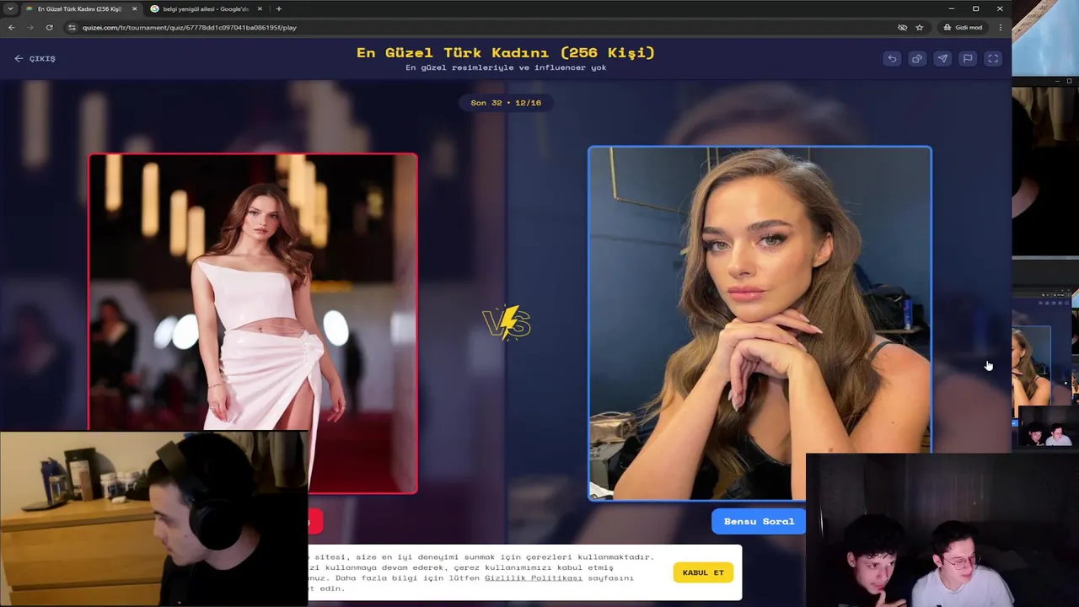Viewport: 1079px width, 607px height.
Task: Undo the last pick with the back-arrow icon
Action: coord(892,58)
